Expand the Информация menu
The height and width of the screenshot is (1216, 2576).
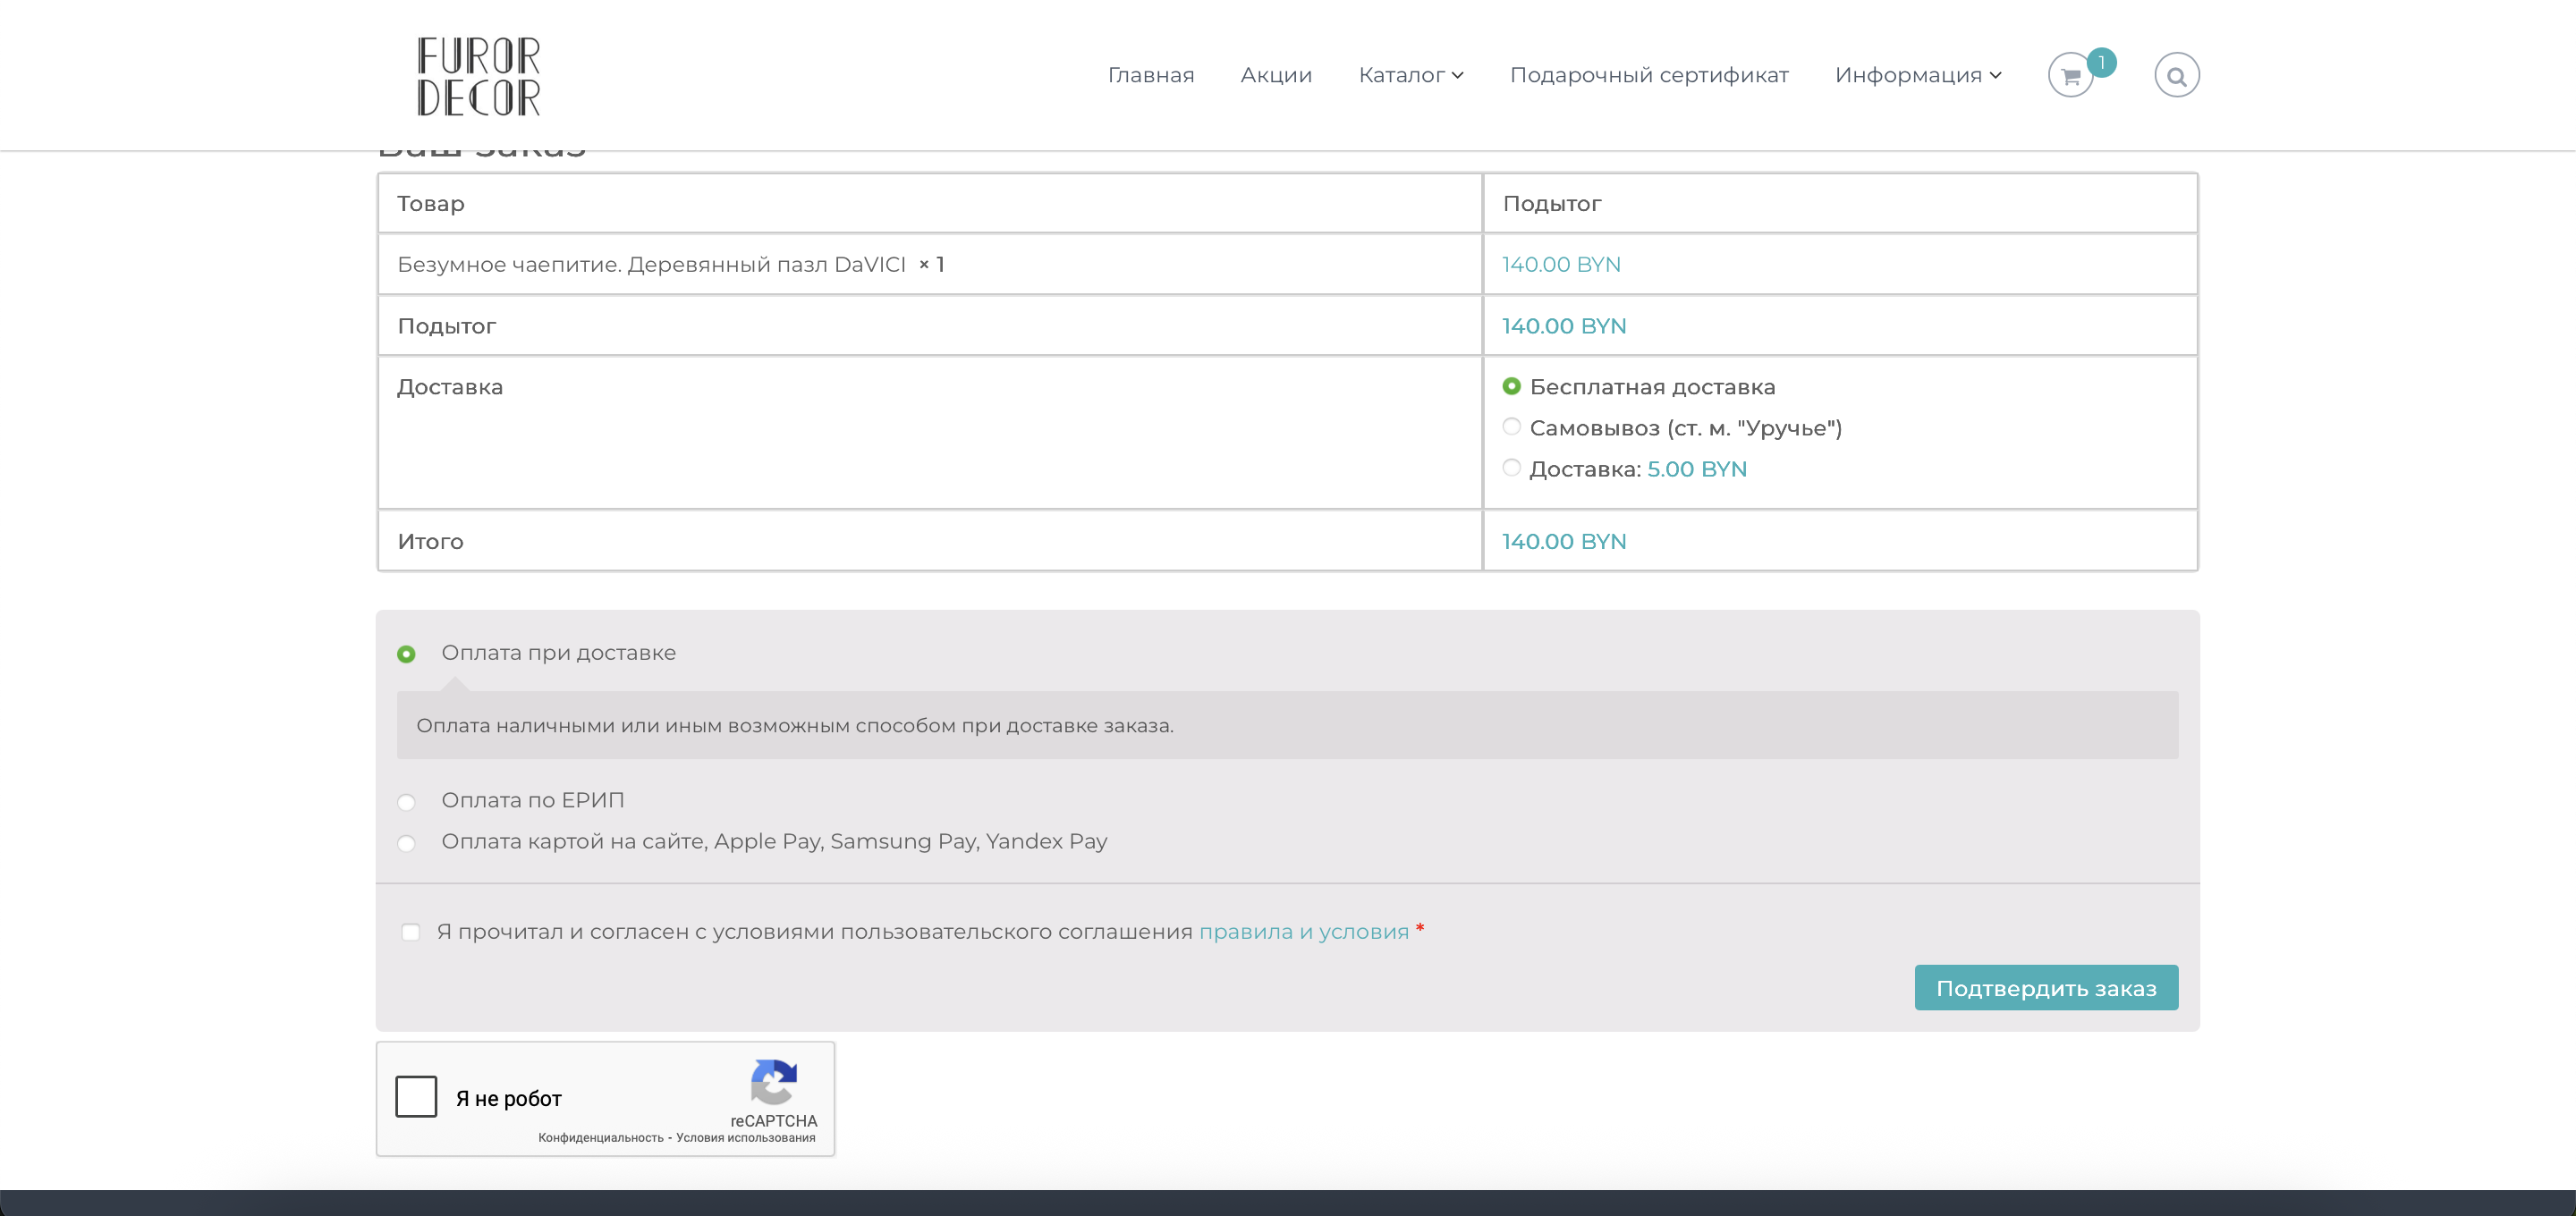pos(1918,75)
